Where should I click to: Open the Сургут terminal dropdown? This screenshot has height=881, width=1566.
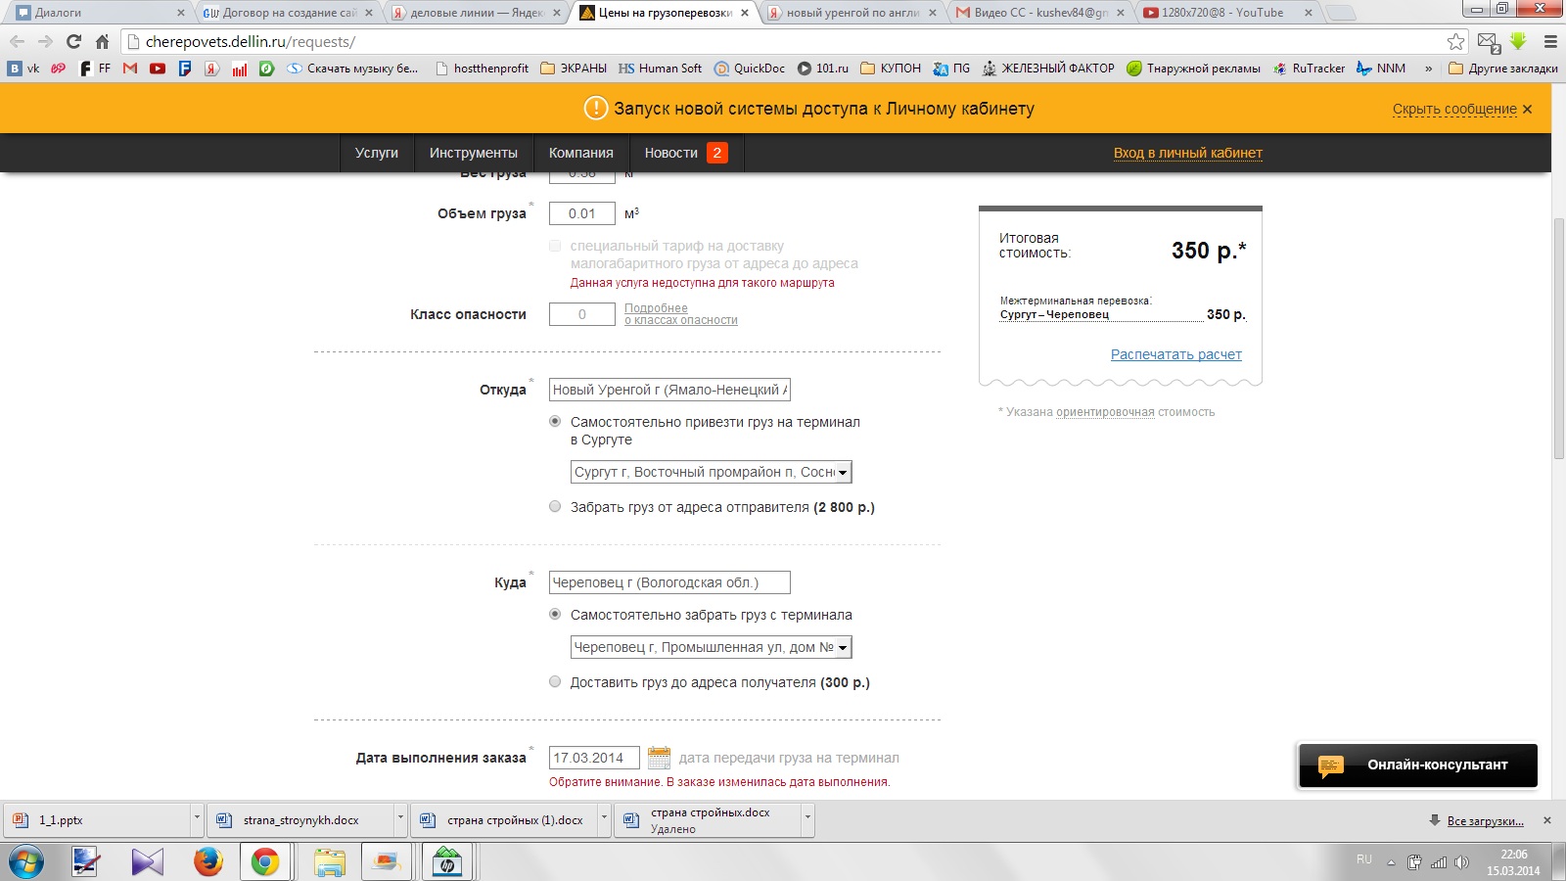(712, 472)
